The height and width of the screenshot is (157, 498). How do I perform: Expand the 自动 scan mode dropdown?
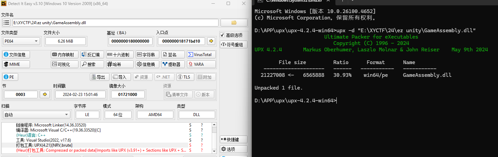click(x=36, y=115)
